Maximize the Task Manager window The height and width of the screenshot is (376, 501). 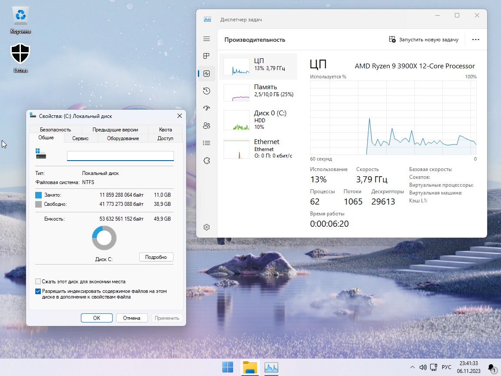[457, 15]
